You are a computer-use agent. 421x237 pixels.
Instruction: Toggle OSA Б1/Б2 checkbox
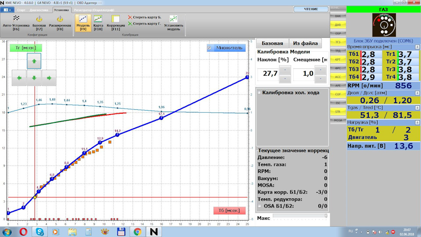coord(259,206)
